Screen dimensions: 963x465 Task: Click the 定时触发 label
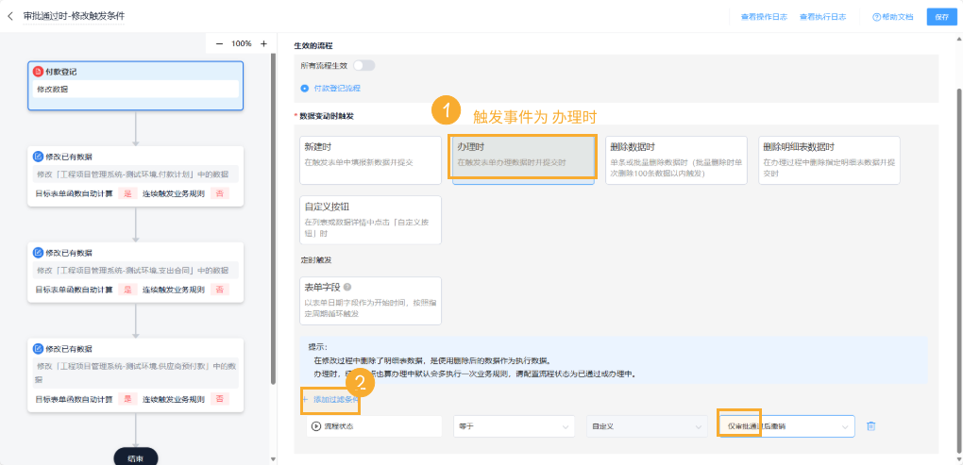click(318, 260)
